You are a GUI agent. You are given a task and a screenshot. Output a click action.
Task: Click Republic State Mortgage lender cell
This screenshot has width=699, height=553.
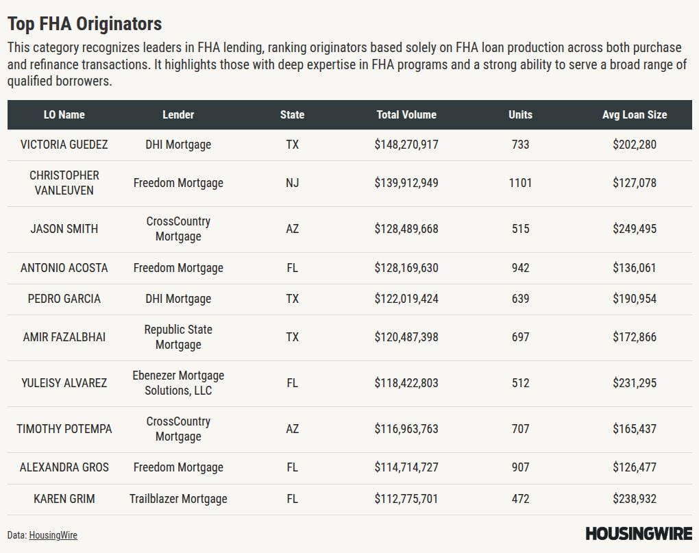point(178,337)
